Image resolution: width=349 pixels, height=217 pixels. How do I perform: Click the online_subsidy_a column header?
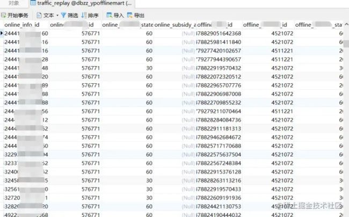[x=175, y=25]
